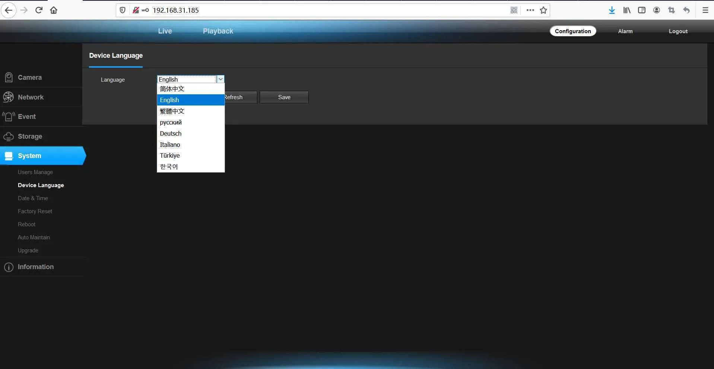Click the saved login key icon
The width and height of the screenshot is (714, 369).
(145, 10)
